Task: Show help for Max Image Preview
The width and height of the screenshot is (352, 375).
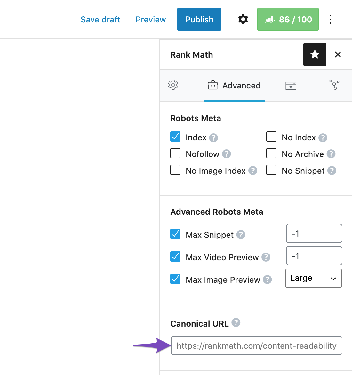Action: [x=267, y=279]
